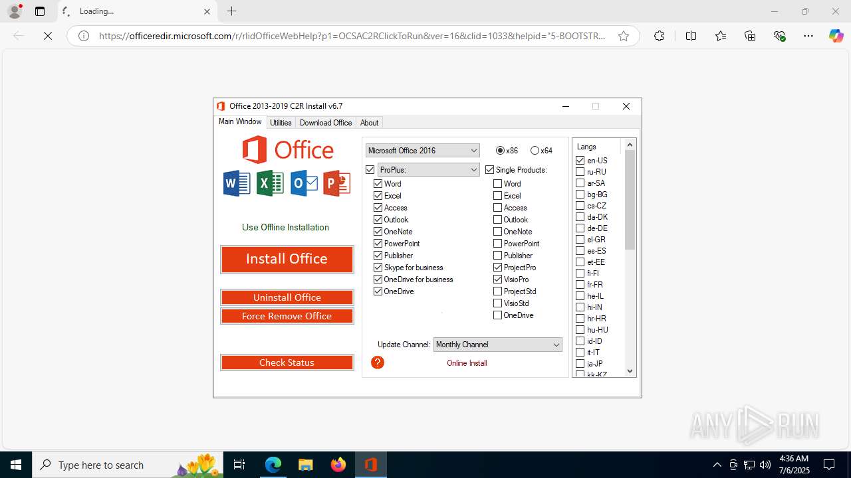Show hidden system tray icons

coord(717,465)
